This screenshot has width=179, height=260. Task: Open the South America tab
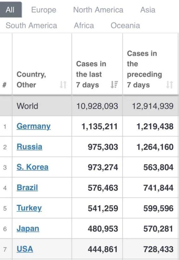31,26
